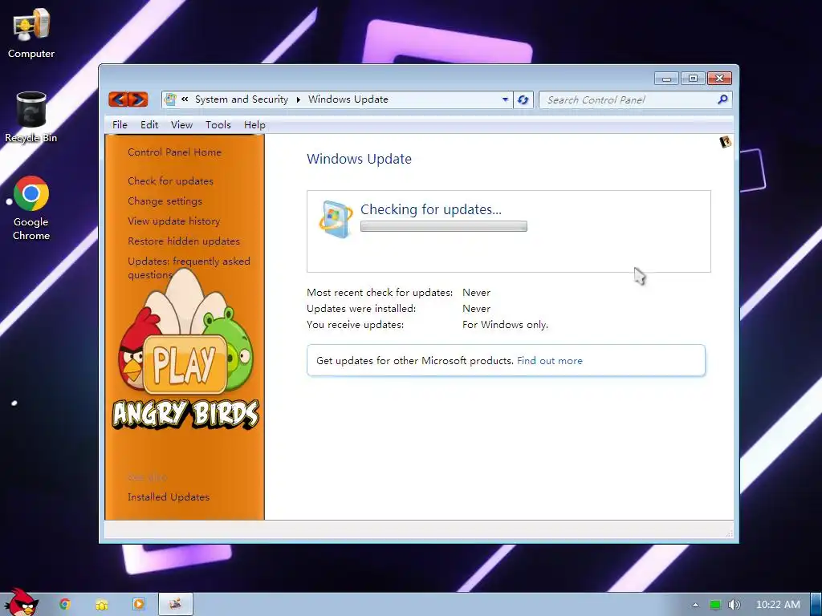Click the Windows Update shield icon
Viewport: 822px width, 616px height.
tap(336, 219)
